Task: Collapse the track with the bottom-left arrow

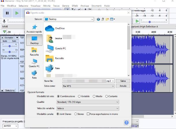Action: pos(2,90)
